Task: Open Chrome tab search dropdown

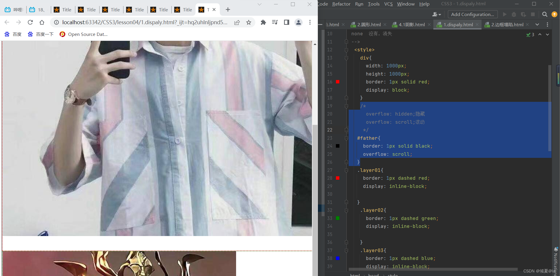Action: pyautogui.click(x=259, y=4)
